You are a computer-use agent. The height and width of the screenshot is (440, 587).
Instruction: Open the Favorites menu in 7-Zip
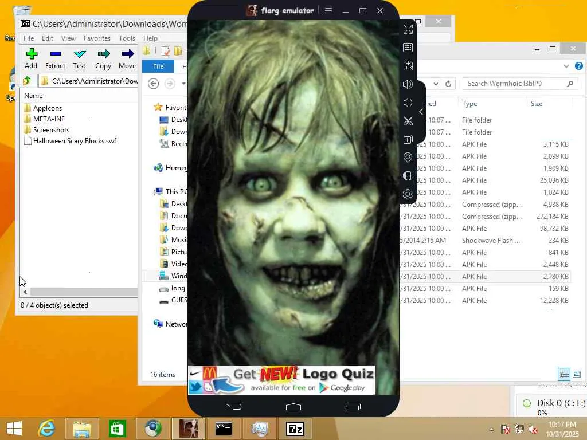coord(97,38)
